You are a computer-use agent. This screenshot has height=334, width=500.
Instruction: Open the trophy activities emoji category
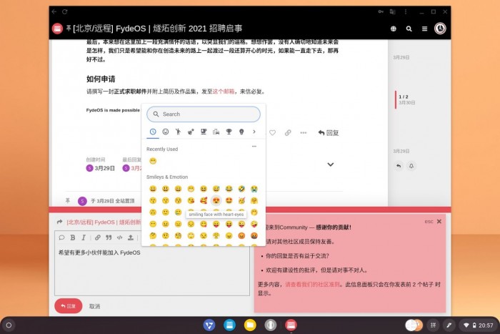click(229, 132)
